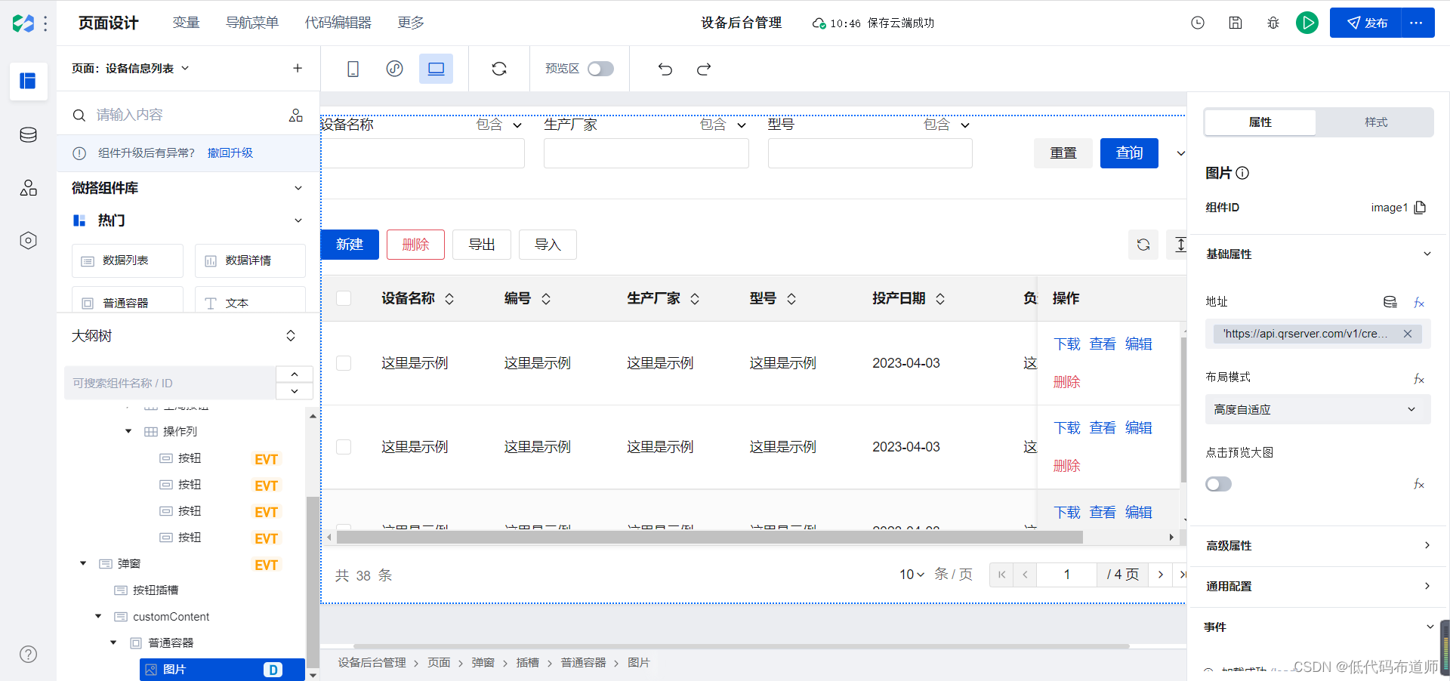Open the page selector 设备信息列表 dropdown
1450x681 pixels.
pos(130,68)
